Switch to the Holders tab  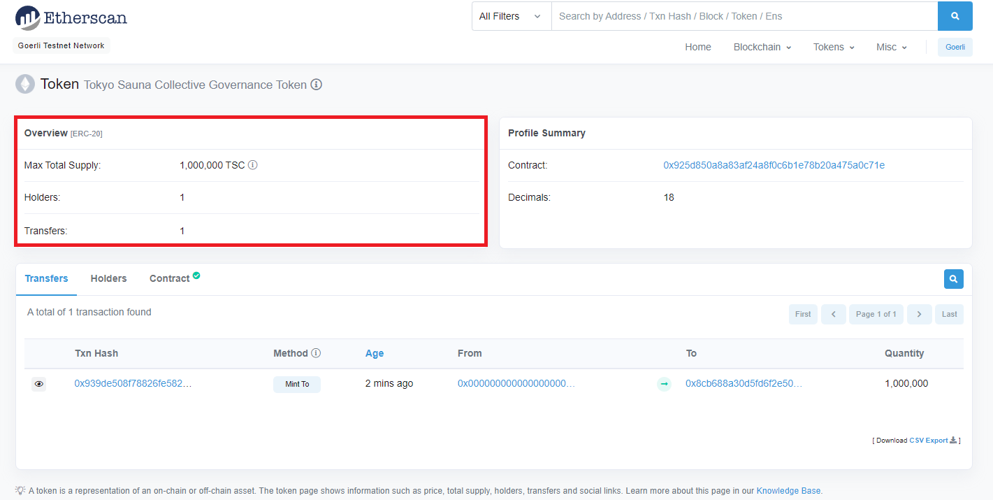(109, 278)
